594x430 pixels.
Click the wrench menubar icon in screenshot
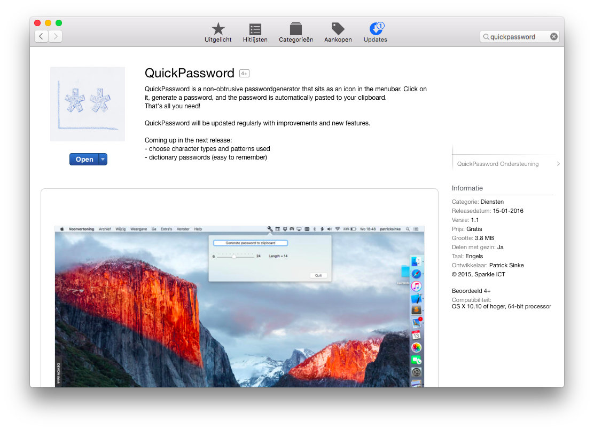tap(270, 229)
